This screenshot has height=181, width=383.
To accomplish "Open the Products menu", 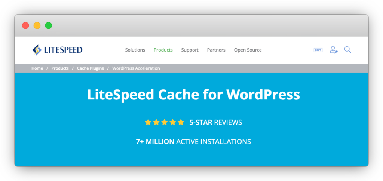I will (163, 50).
